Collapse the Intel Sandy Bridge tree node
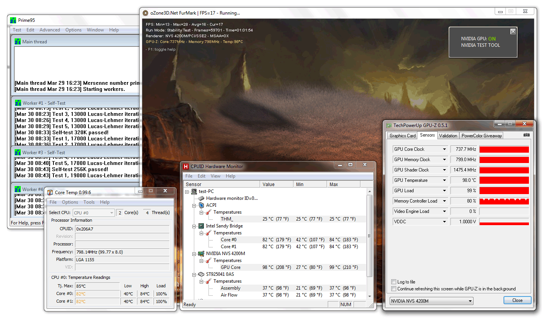The height and width of the screenshot is (318, 542). click(x=194, y=226)
